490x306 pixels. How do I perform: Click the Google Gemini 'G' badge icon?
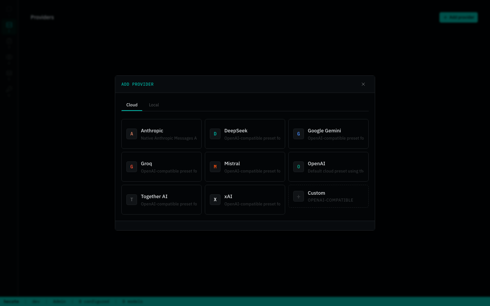tap(299, 134)
